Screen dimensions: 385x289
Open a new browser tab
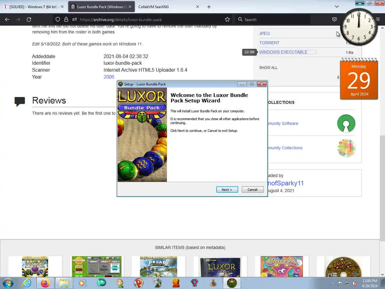click(209, 7)
